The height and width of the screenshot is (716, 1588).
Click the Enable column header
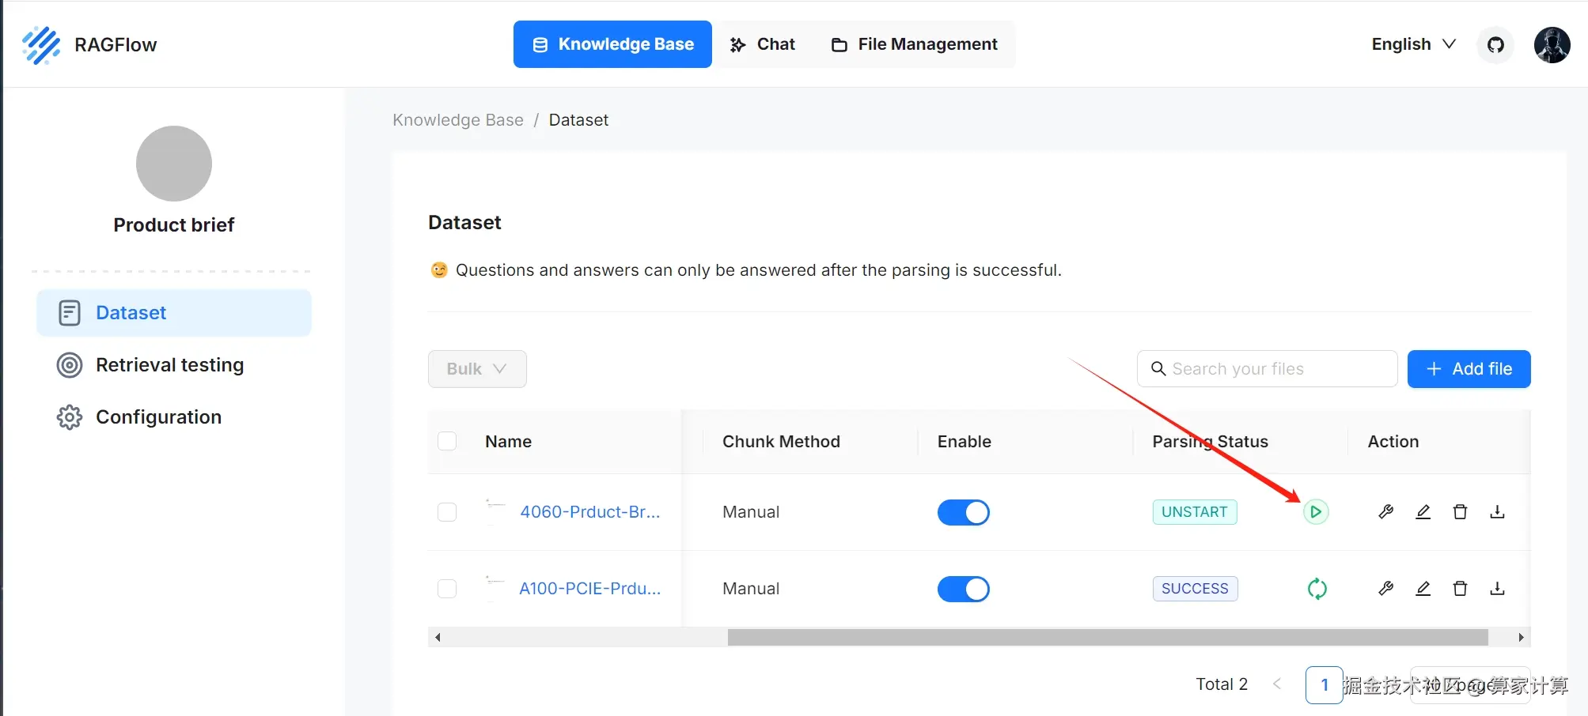click(964, 442)
